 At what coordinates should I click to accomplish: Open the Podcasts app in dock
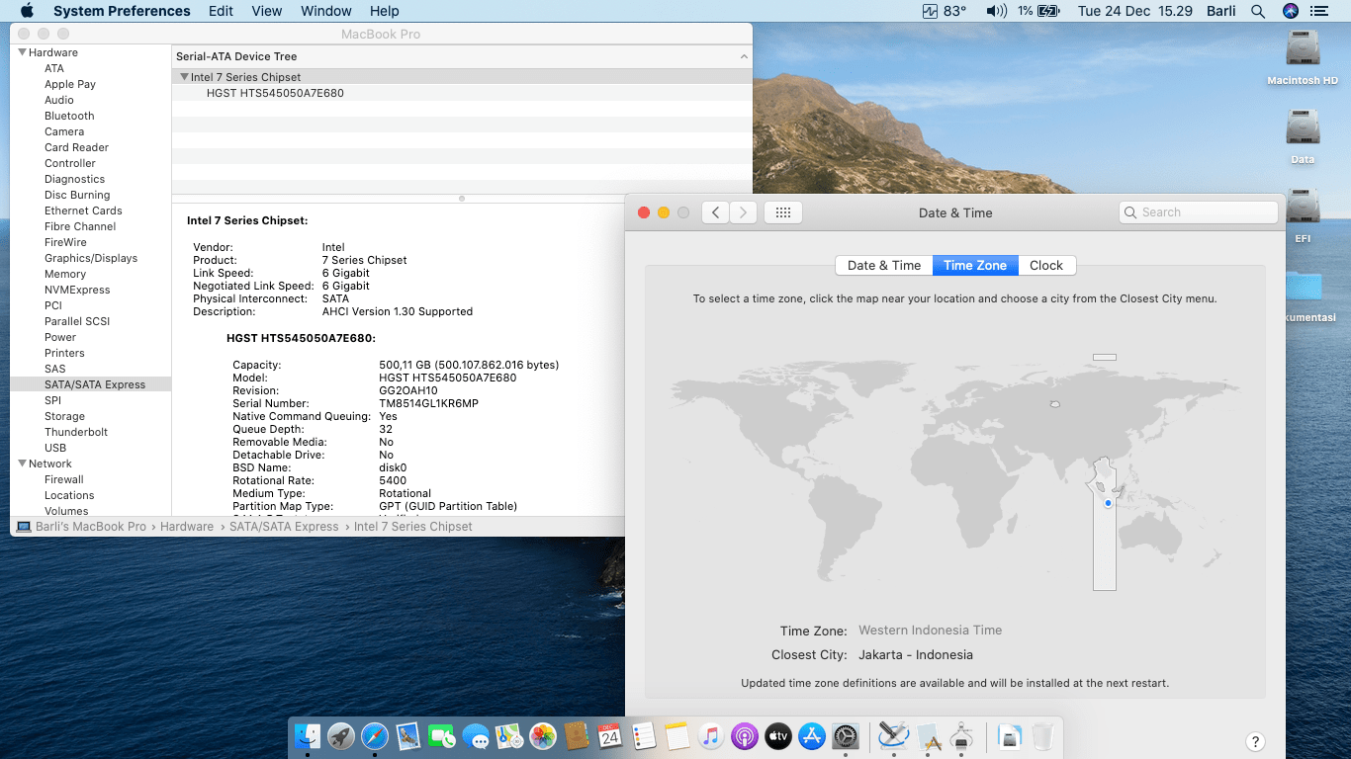pyautogui.click(x=744, y=736)
